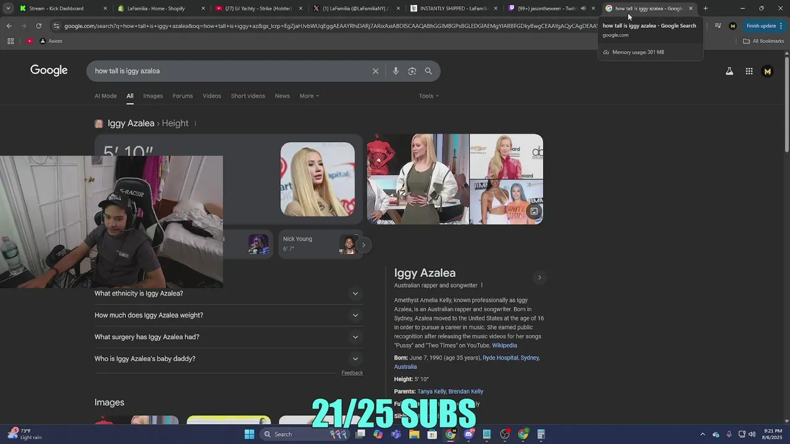This screenshot has height=444, width=790.
Task: Open the Google account avatar
Action: [767, 72]
